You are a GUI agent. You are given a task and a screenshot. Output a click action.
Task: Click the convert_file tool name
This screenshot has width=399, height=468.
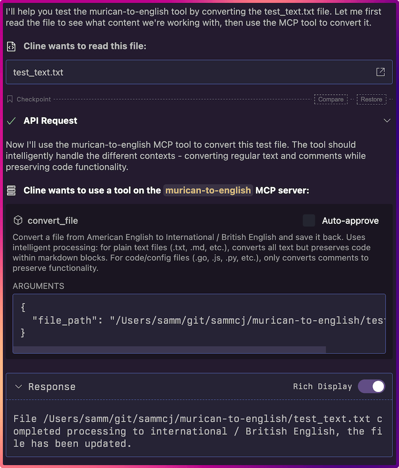pos(53,220)
